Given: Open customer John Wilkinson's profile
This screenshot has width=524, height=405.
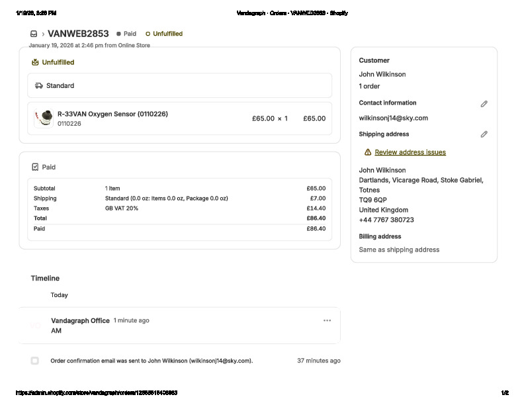Looking at the screenshot, I should [x=382, y=74].
